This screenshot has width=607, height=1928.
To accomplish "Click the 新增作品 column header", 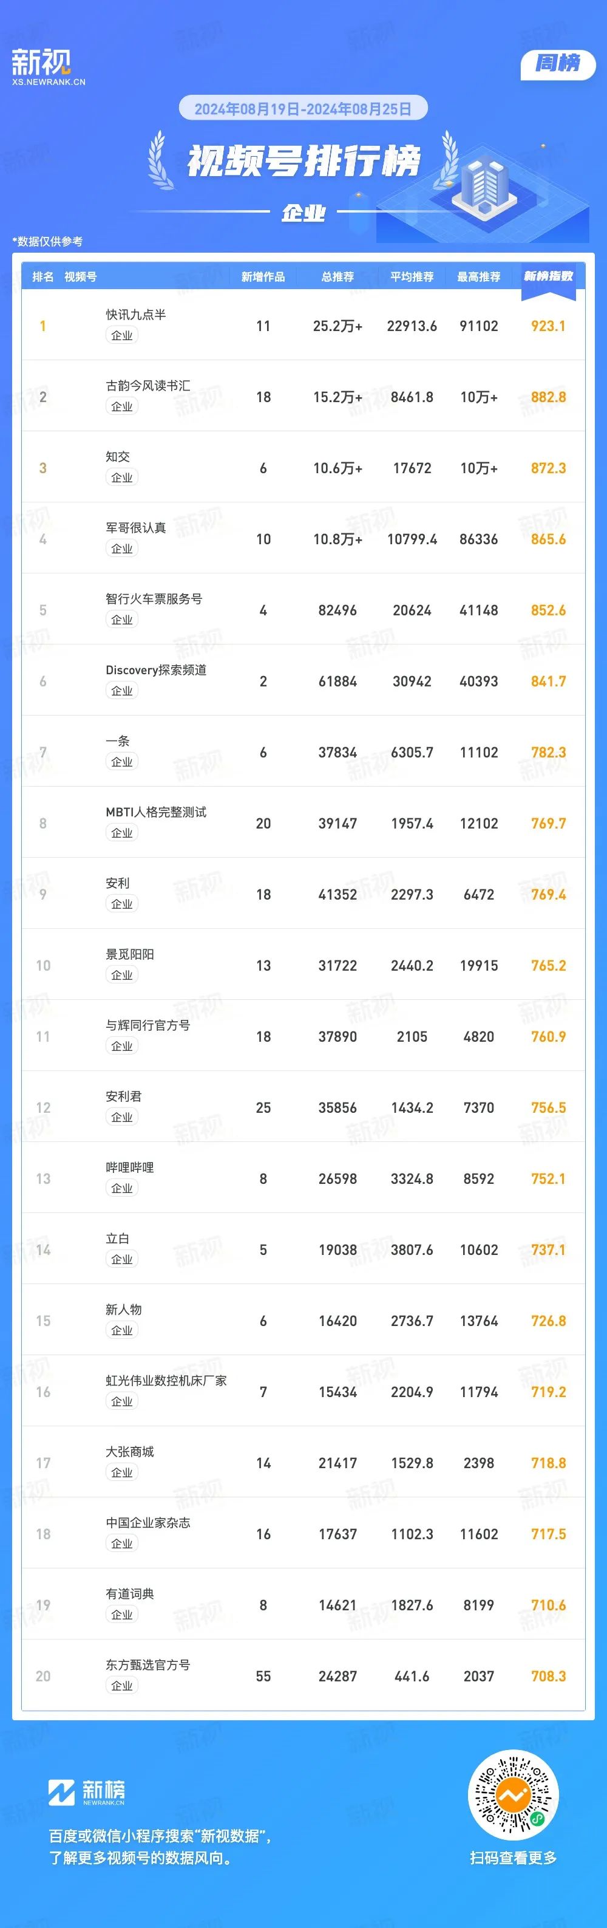I will coord(263,277).
